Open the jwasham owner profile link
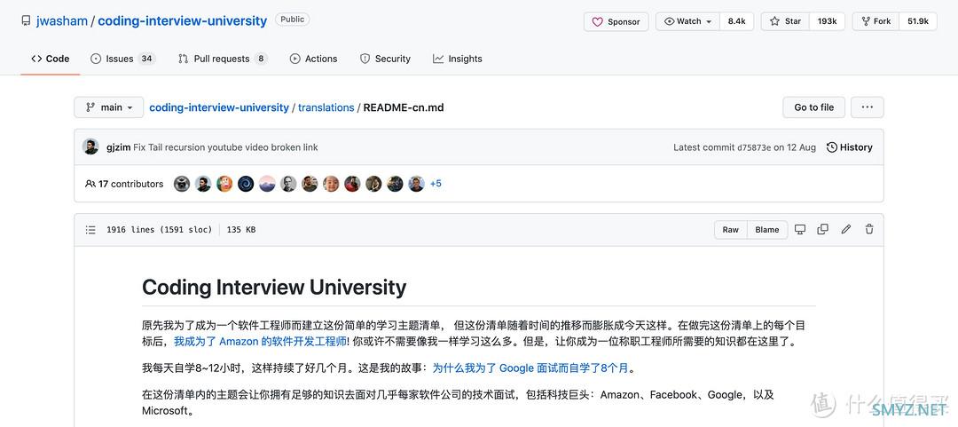Screen dimensions: 958x427 (x=62, y=20)
